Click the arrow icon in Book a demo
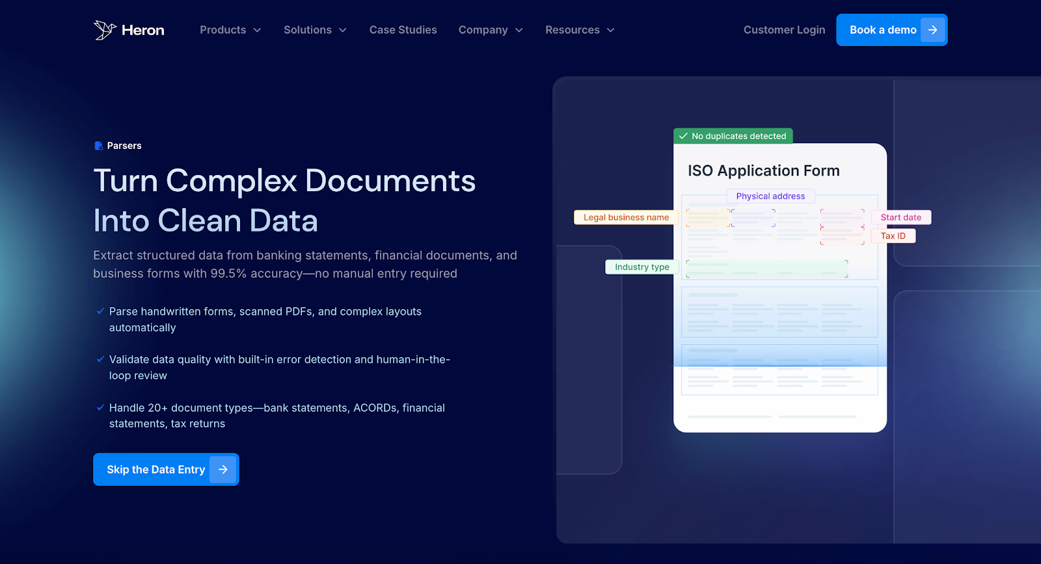Image resolution: width=1041 pixels, height=564 pixels. [932, 30]
